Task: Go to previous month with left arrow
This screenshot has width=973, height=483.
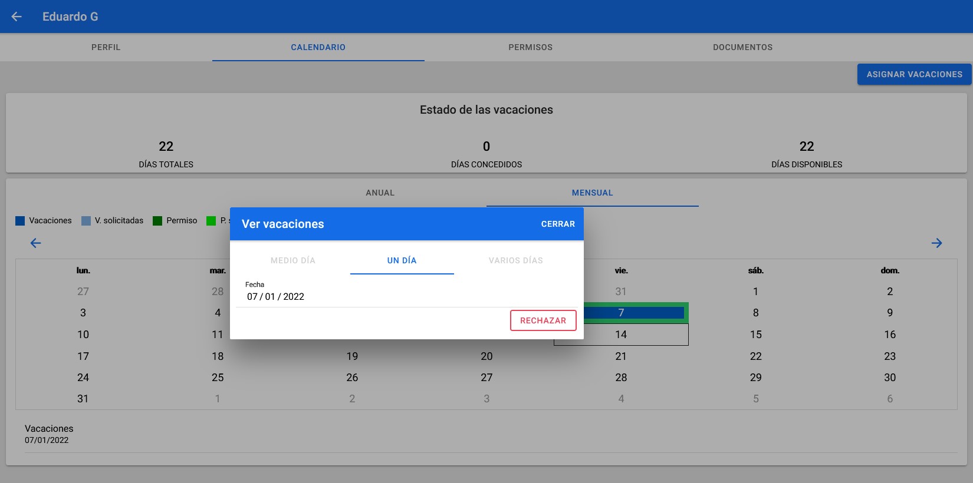Action: point(35,243)
